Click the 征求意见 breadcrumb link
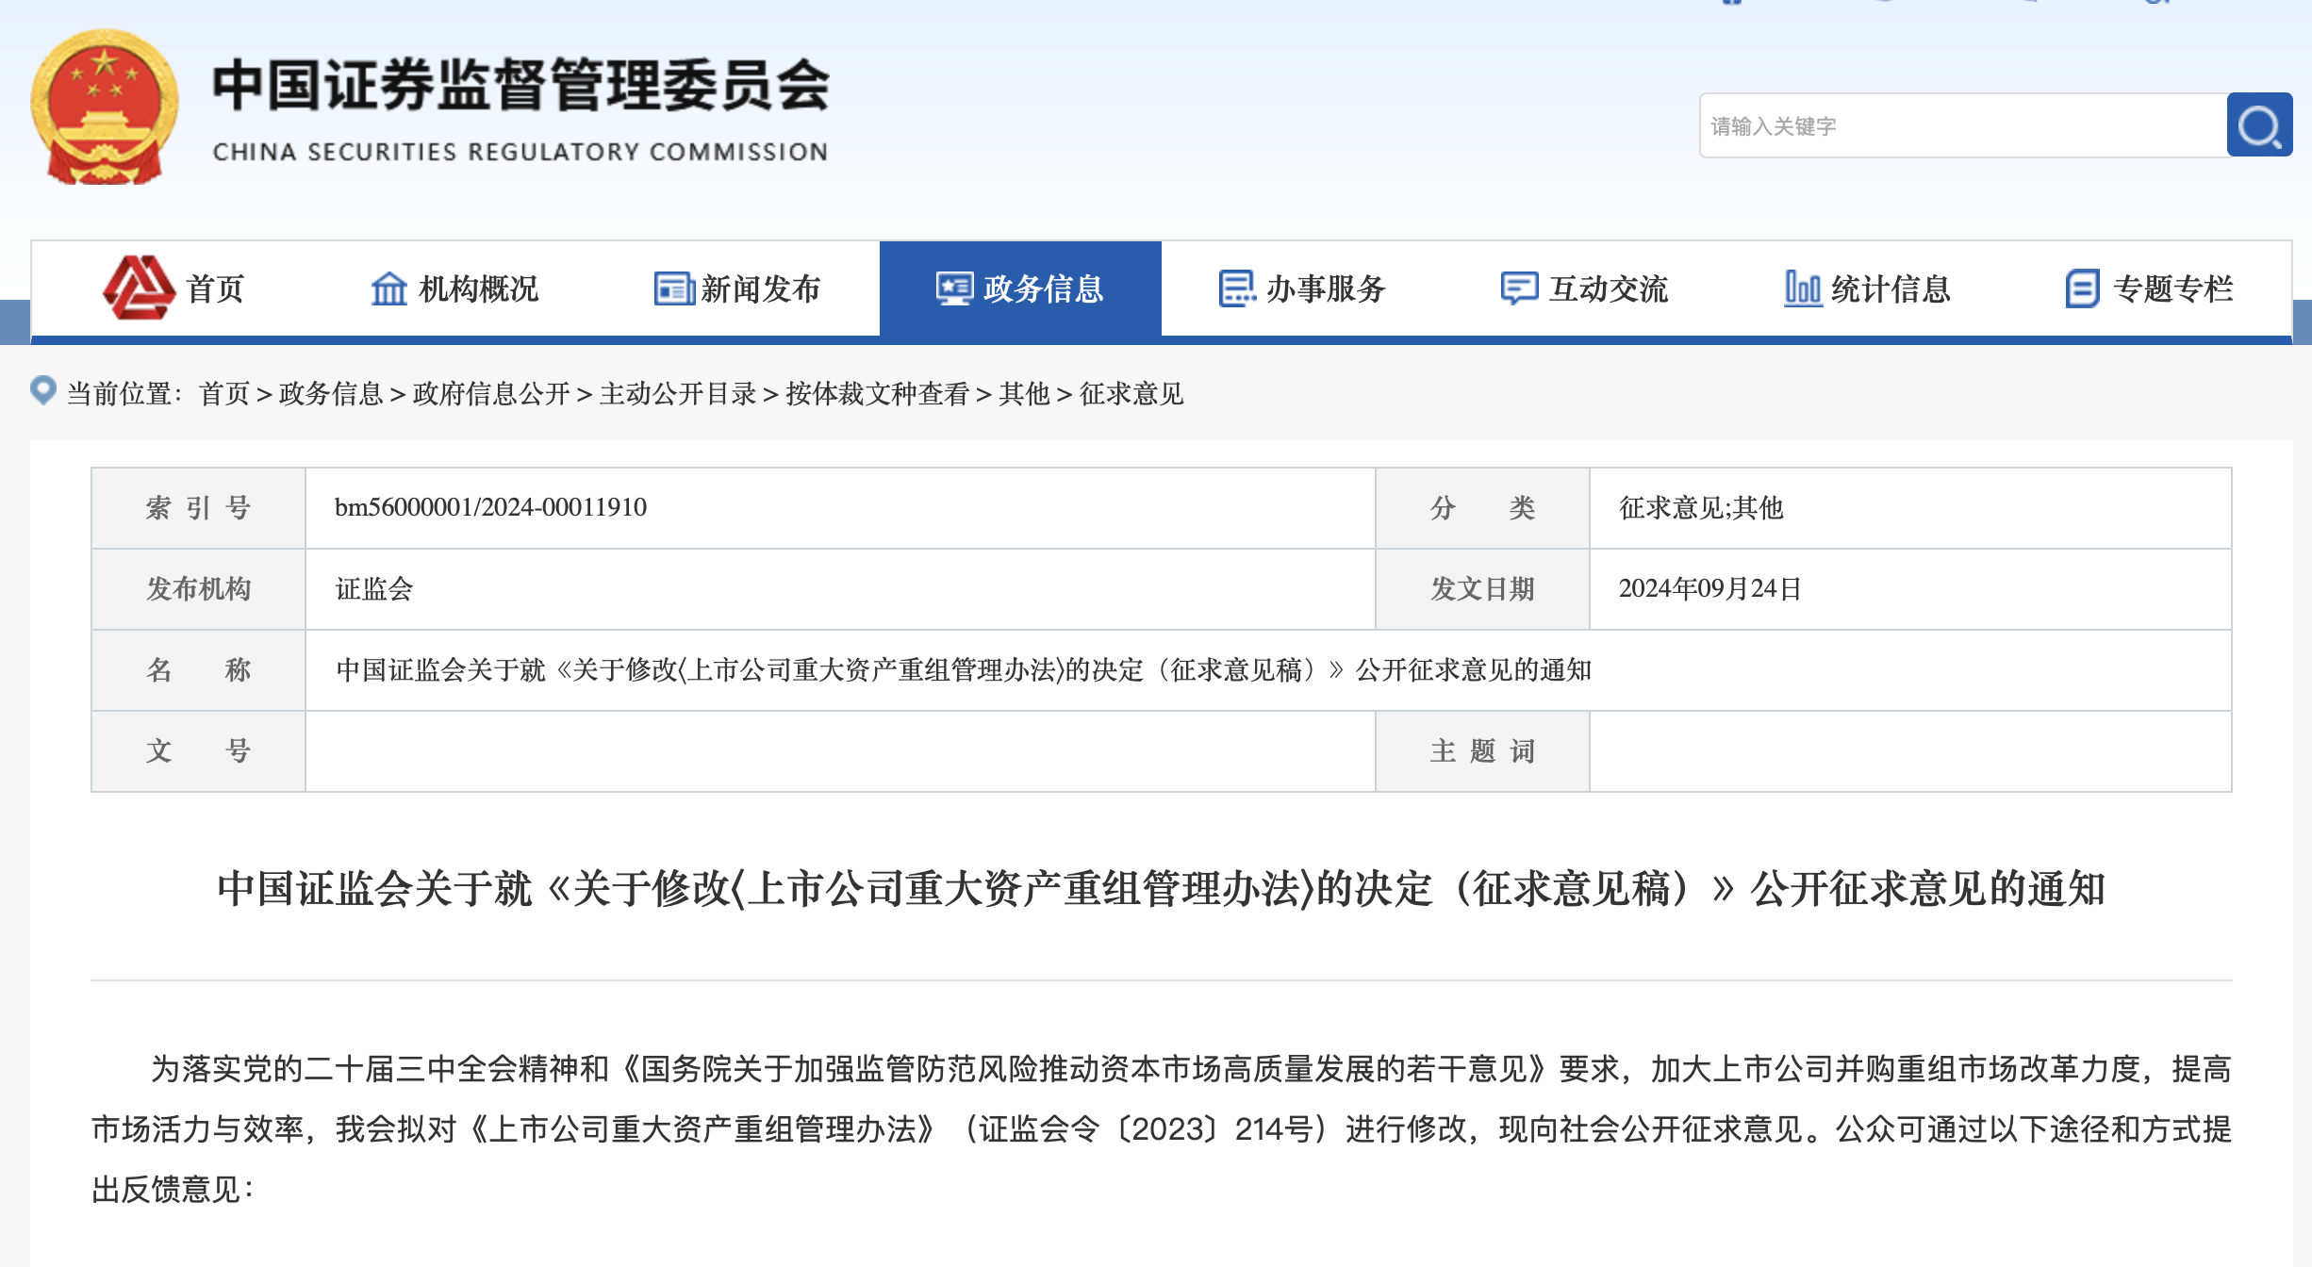The width and height of the screenshot is (2312, 1267). 1131,394
